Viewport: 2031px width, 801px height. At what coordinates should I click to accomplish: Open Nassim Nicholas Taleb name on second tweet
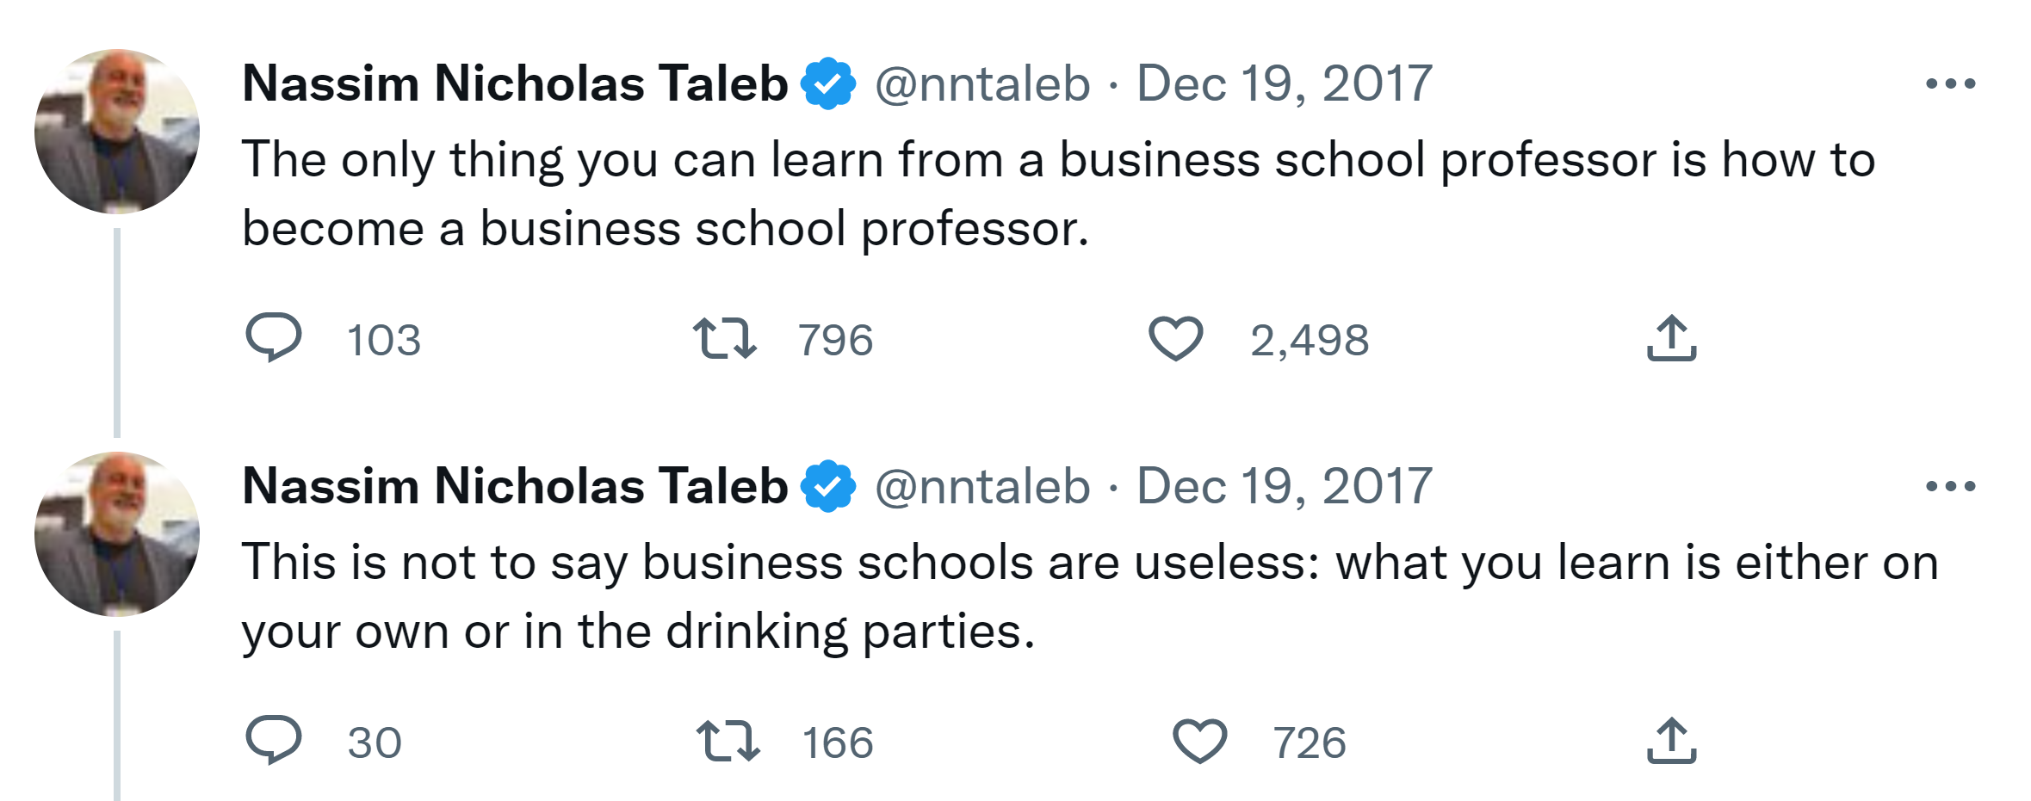pyautogui.click(x=515, y=486)
